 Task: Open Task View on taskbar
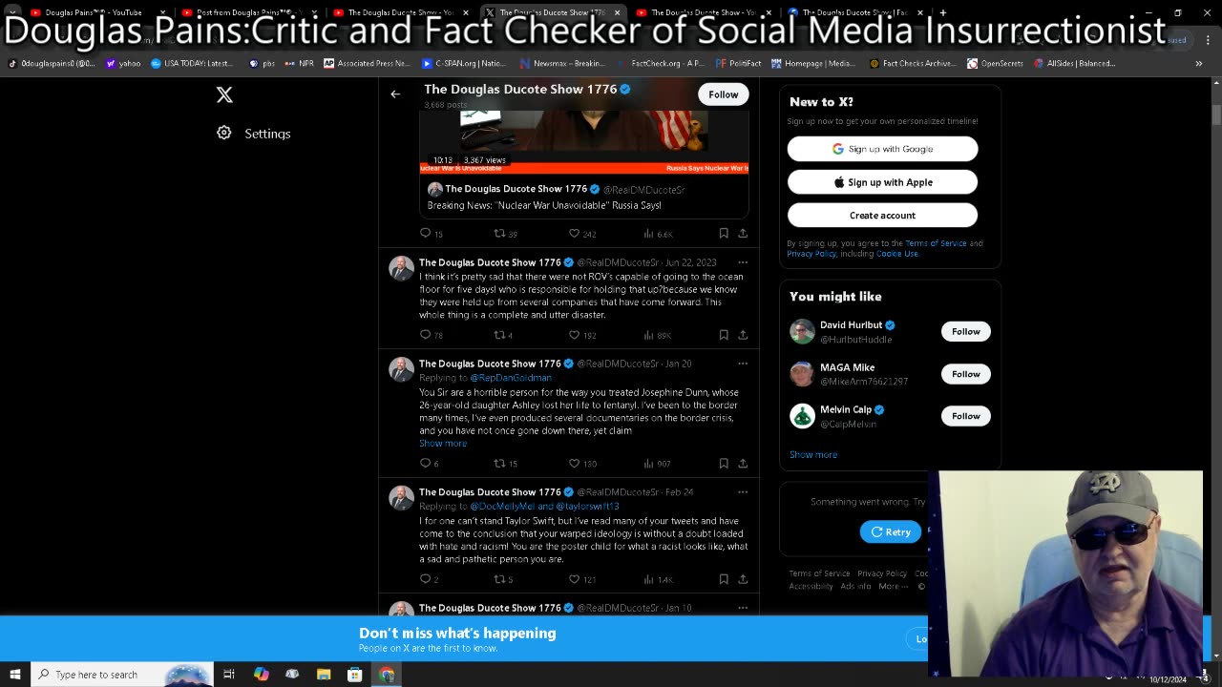coord(229,675)
